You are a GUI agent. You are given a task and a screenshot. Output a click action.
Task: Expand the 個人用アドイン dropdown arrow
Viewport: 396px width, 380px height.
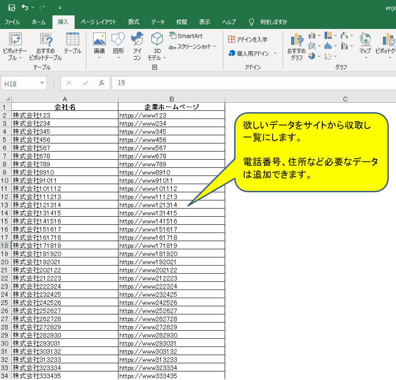276,53
